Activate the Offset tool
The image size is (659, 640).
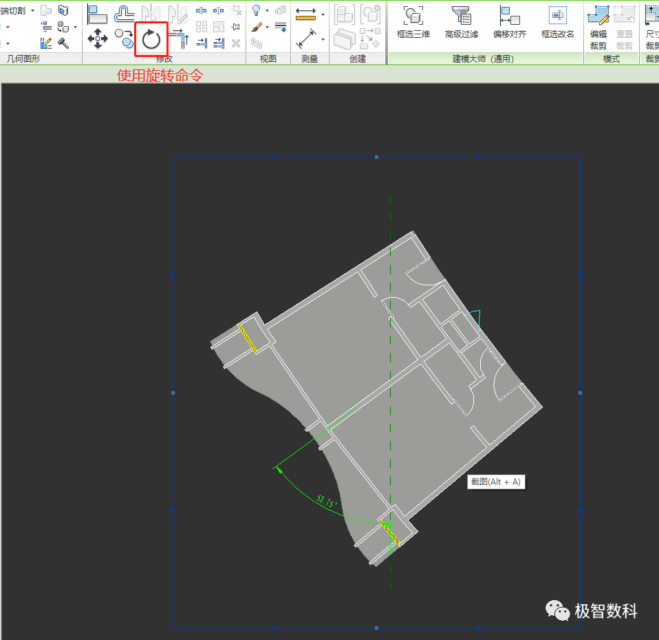(x=125, y=14)
